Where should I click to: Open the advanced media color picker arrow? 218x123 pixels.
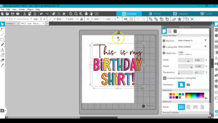tap(206, 98)
